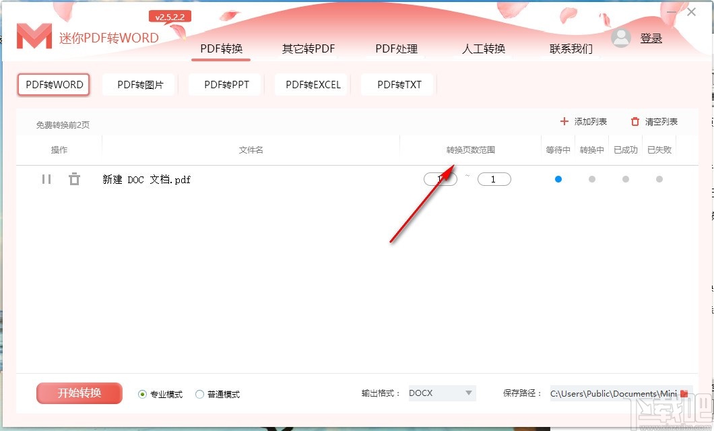
Task: Edit start page number field
Action: 441,179
